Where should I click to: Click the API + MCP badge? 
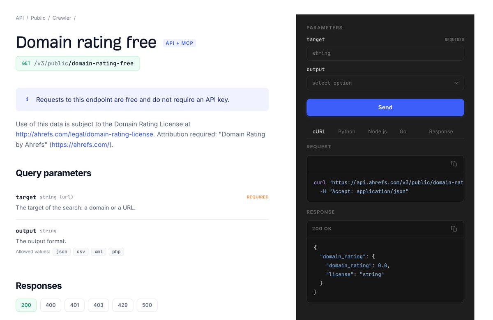pyautogui.click(x=180, y=43)
